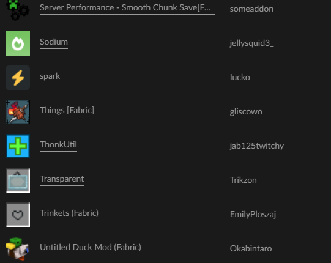Click author name jellysquid3_
This screenshot has height=263, width=331.
point(251,43)
